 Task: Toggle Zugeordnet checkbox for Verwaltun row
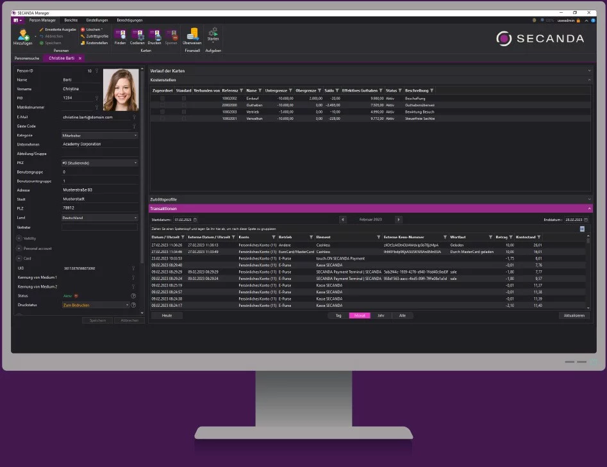162,119
